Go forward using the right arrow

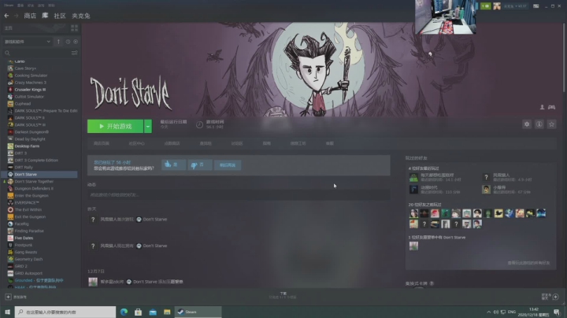pyautogui.click(x=16, y=16)
